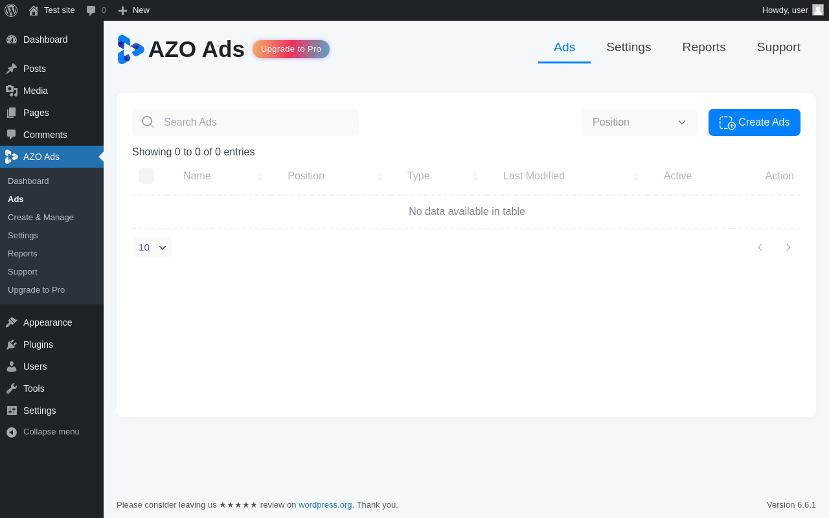Open the wordpress.org review link

tap(325, 504)
